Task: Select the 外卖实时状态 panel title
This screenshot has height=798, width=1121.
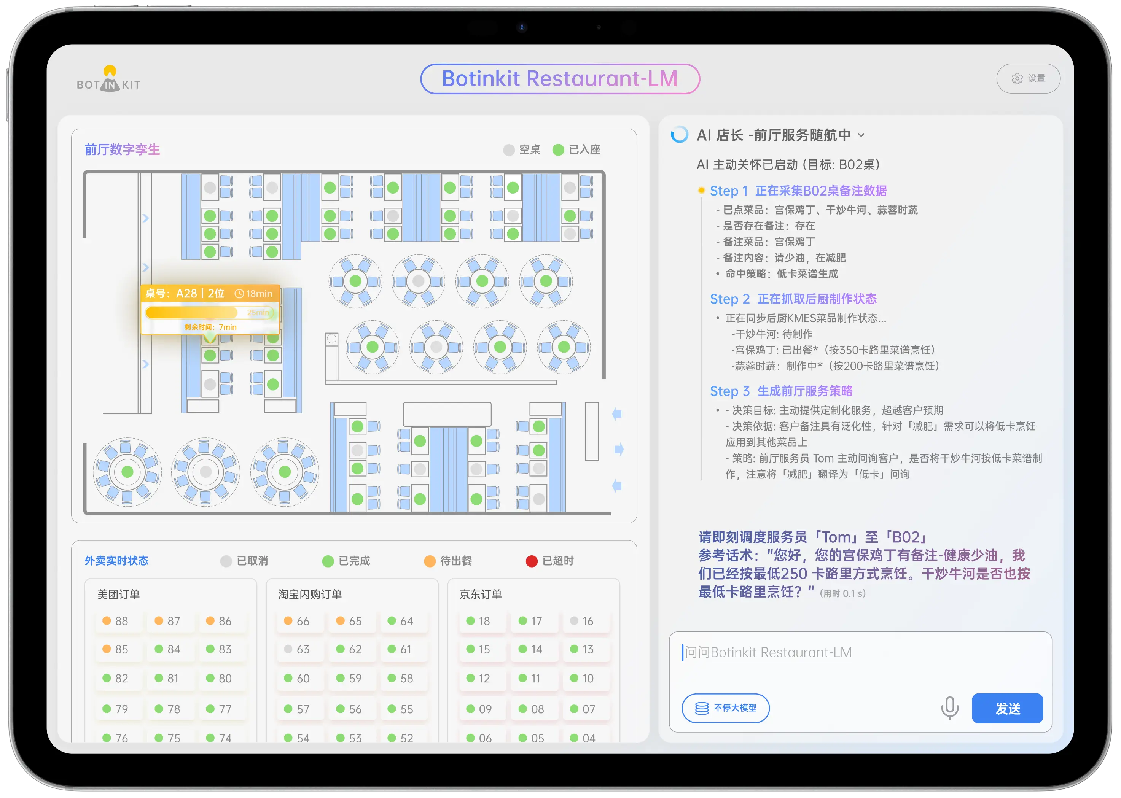Action: click(x=116, y=561)
